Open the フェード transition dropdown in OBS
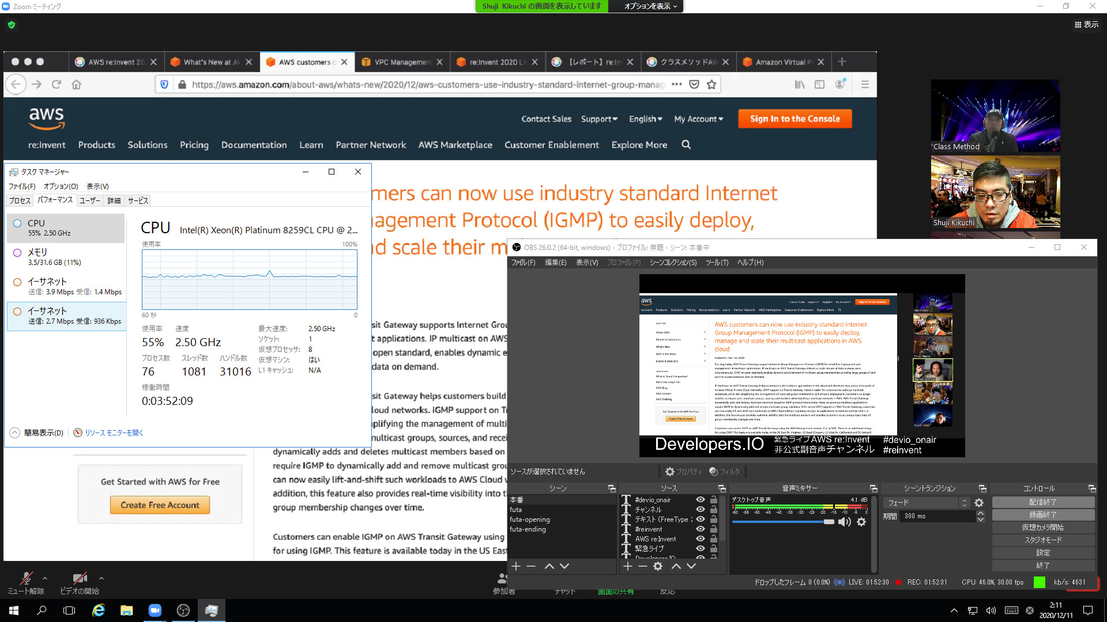Screen dimensions: 1107x622 click(x=927, y=503)
